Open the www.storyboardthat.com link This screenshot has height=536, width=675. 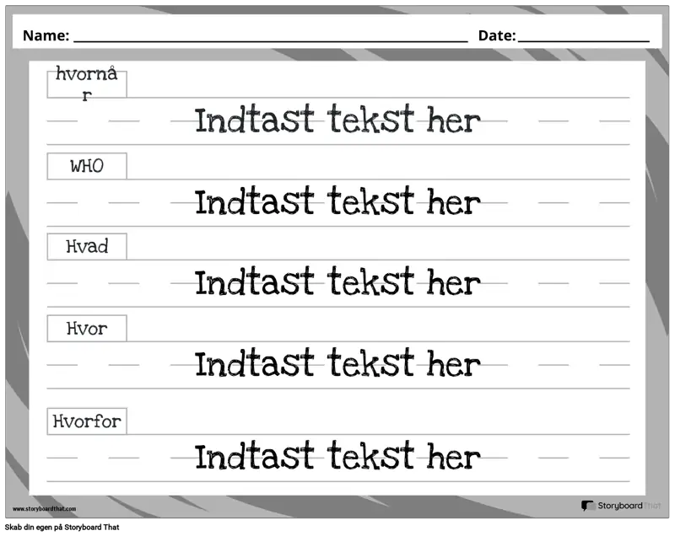point(44,509)
